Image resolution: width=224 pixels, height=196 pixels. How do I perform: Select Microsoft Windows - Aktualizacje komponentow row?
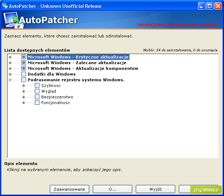tap(83, 68)
